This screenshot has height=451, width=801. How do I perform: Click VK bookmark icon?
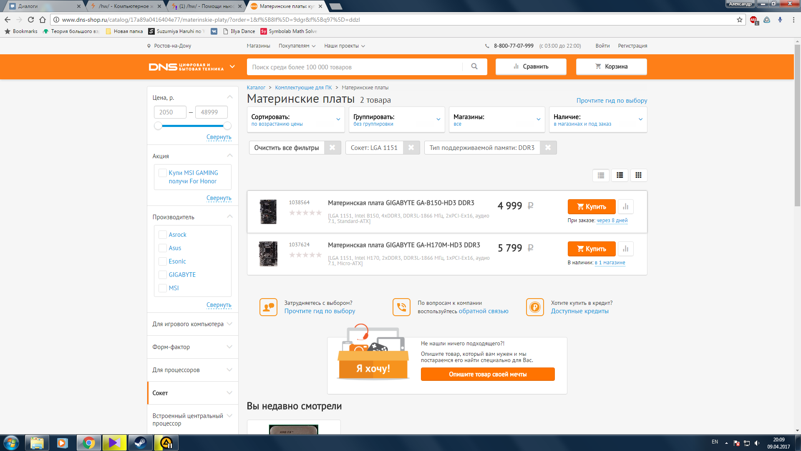tap(214, 31)
